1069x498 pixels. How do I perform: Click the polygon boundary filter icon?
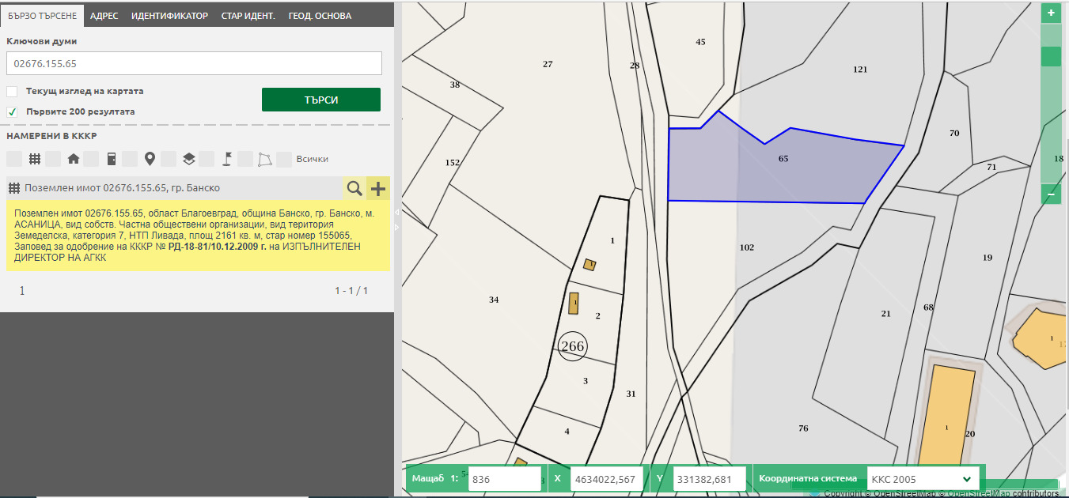(265, 159)
